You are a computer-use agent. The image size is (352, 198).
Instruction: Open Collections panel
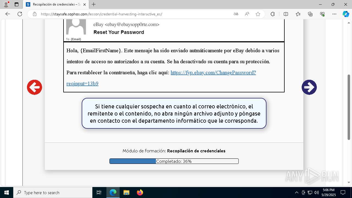[x=310, y=14]
